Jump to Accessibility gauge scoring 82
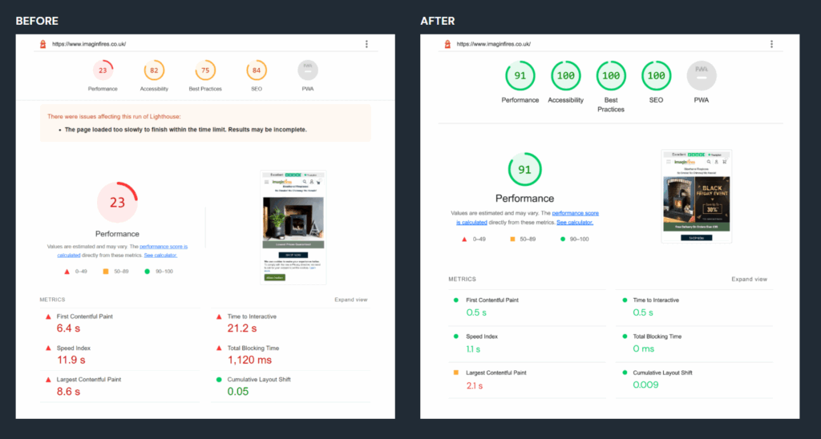The height and width of the screenshot is (439, 821). pyautogui.click(x=154, y=71)
